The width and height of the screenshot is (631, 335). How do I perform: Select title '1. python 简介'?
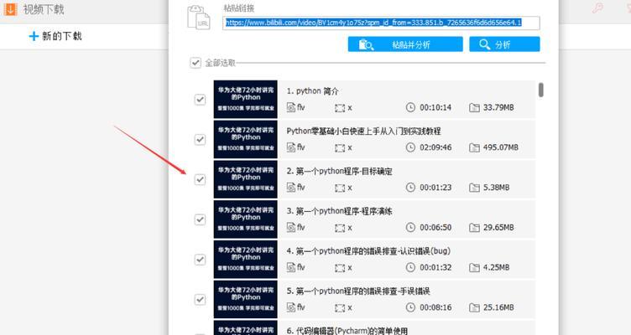pyautogui.click(x=312, y=91)
